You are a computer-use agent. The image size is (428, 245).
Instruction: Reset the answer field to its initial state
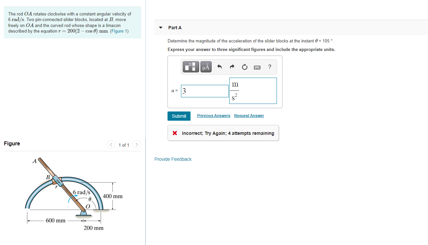pyautogui.click(x=244, y=66)
